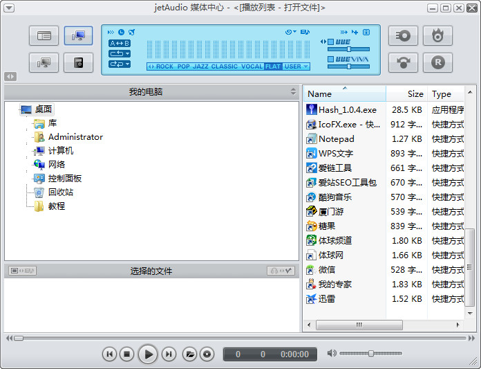This screenshot has height=369, width=481.
Task: Select the JAZZ equalizer preset
Action: tap(200, 66)
